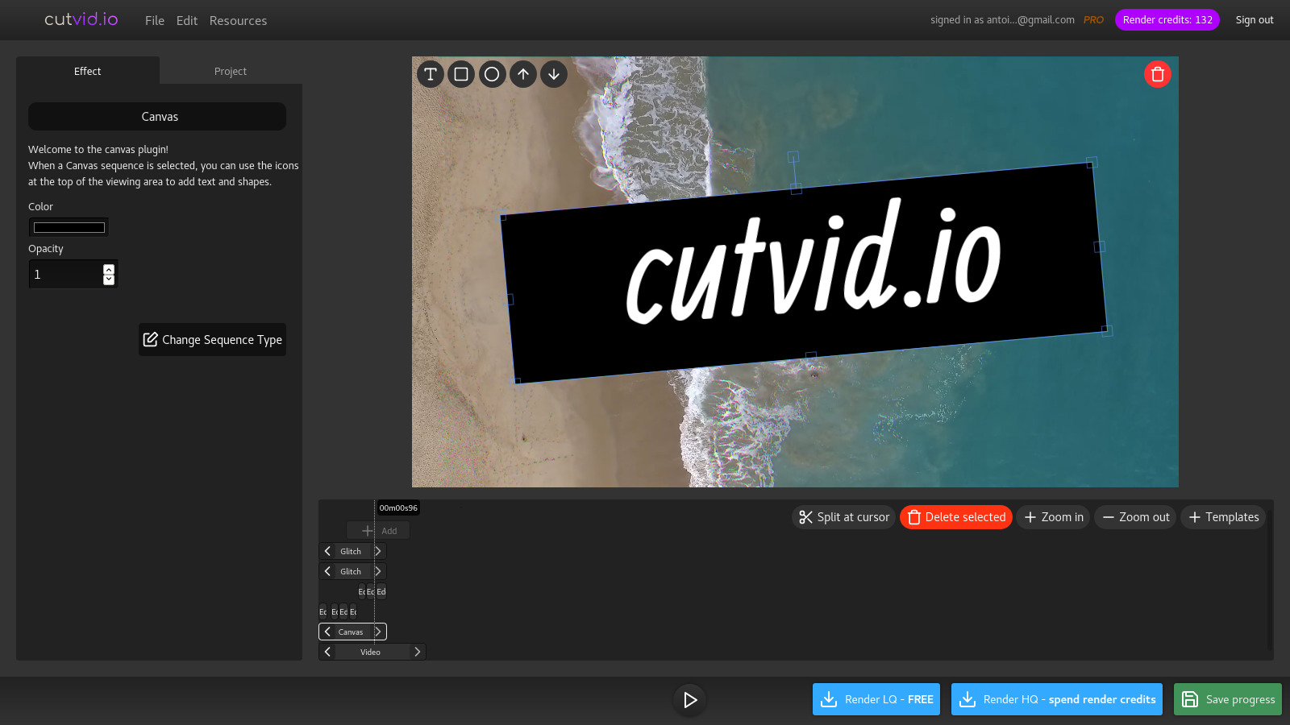The width and height of the screenshot is (1290, 725).
Task: Select the Canvas clip in the timeline
Action: [x=351, y=632]
